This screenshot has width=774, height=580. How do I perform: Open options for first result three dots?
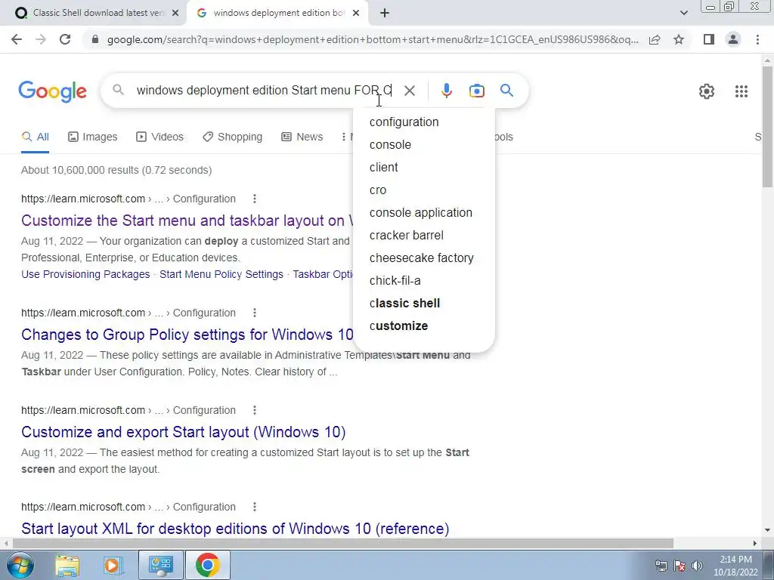point(255,199)
